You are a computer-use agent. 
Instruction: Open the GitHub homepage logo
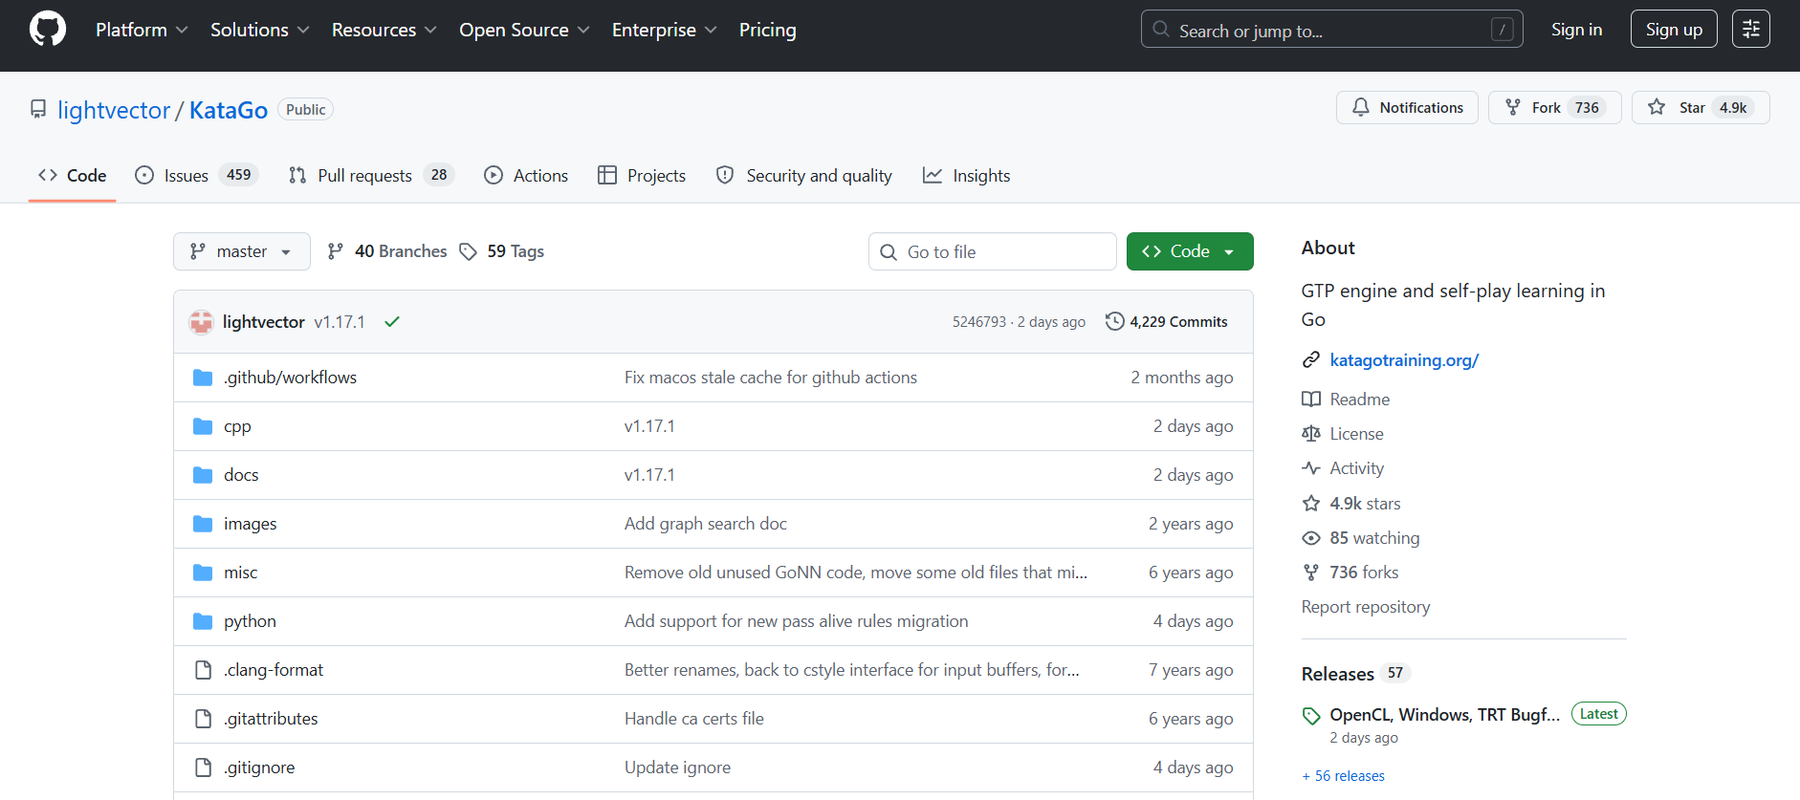pyautogui.click(x=48, y=29)
